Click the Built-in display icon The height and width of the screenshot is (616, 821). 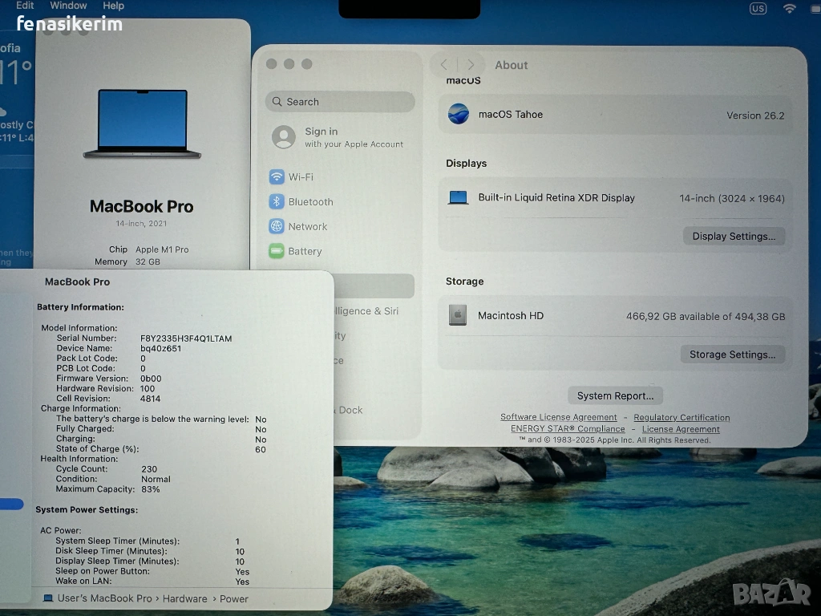coord(458,198)
